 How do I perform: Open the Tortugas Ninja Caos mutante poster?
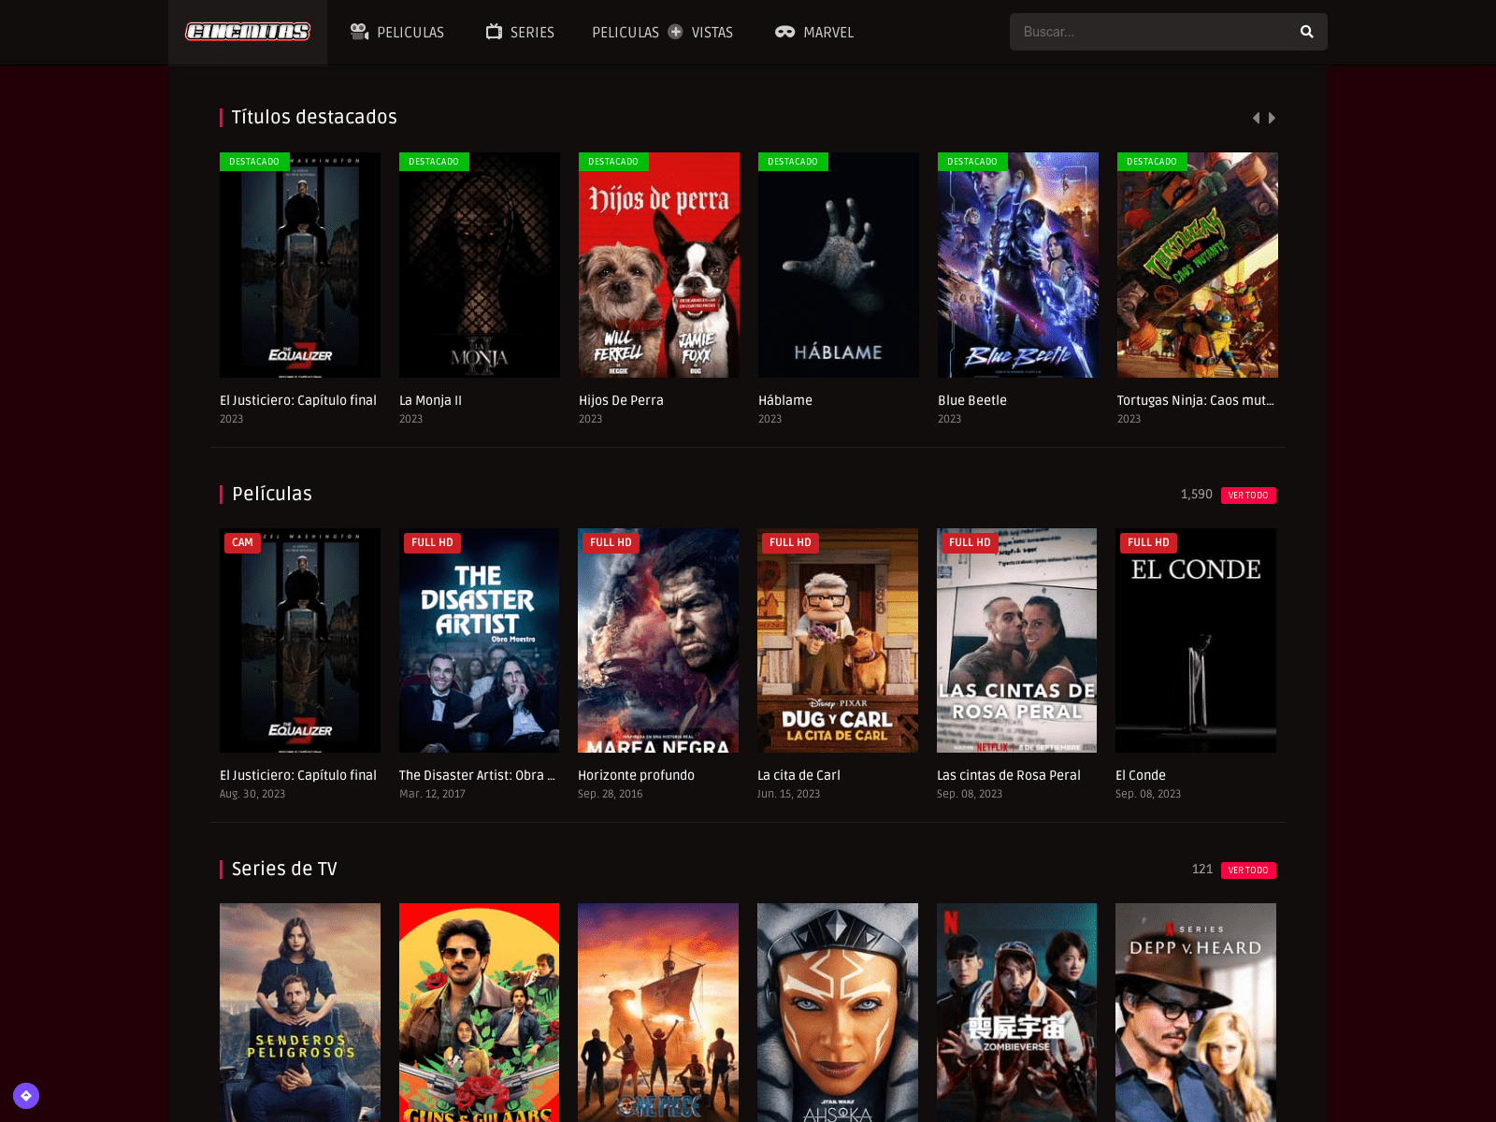[1198, 266]
